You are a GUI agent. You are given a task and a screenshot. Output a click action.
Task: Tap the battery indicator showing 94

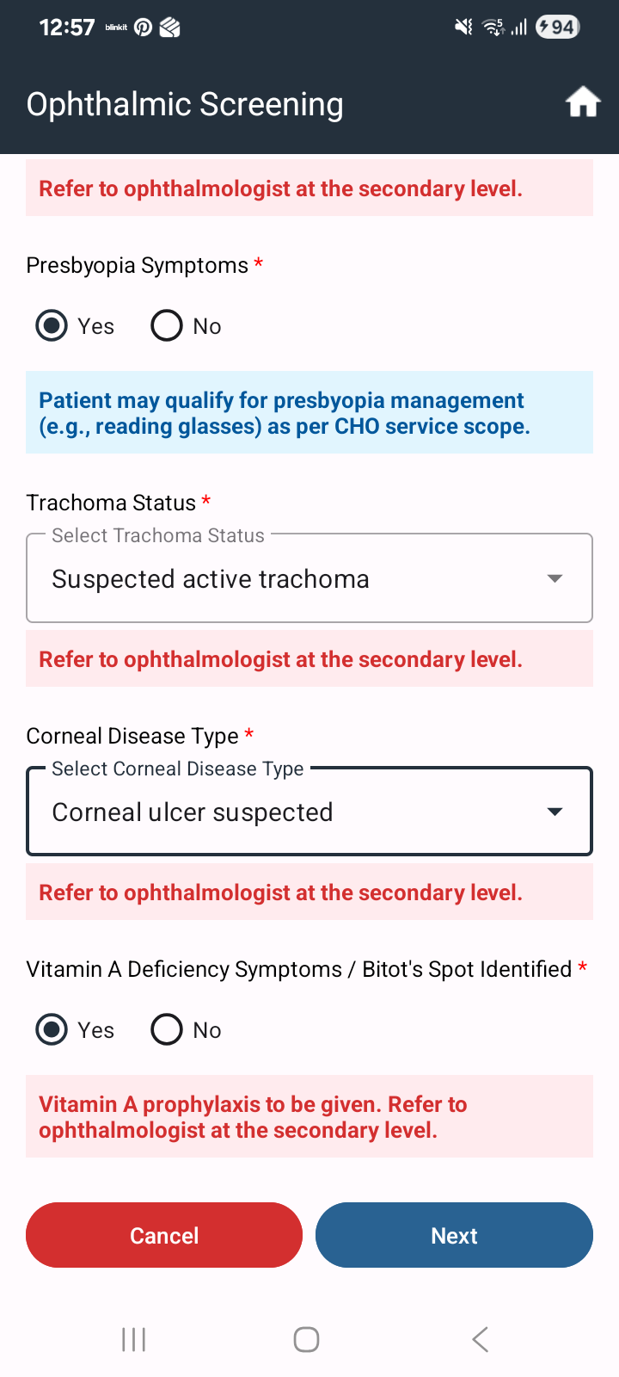coord(558,28)
